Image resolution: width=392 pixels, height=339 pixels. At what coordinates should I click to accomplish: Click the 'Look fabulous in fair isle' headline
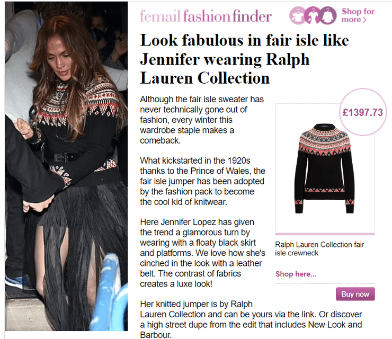pos(245,59)
